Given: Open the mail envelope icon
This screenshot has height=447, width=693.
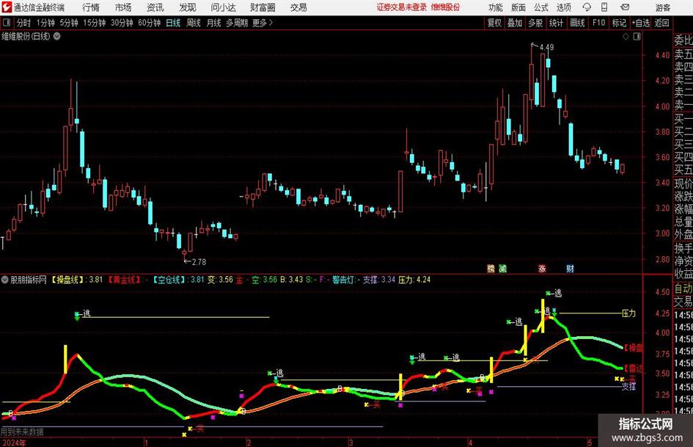Looking at the screenshot, I should tap(625, 7).
